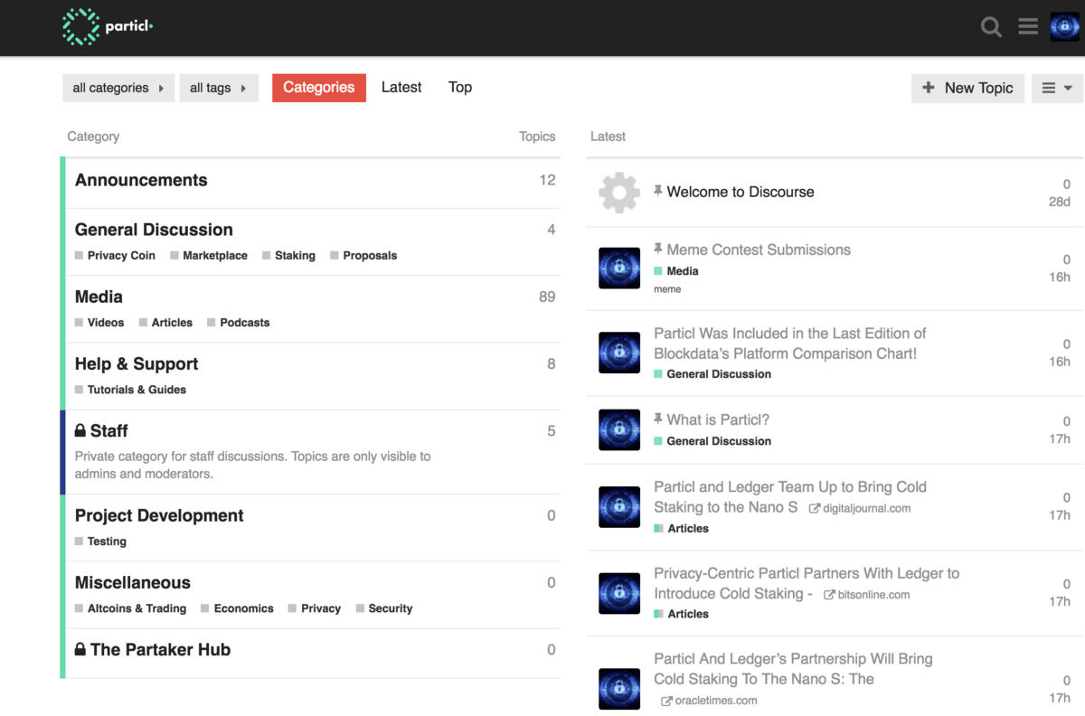Open the Security subcategory
The width and height of the screenshot is (1085, 716).
click(384, 608)
